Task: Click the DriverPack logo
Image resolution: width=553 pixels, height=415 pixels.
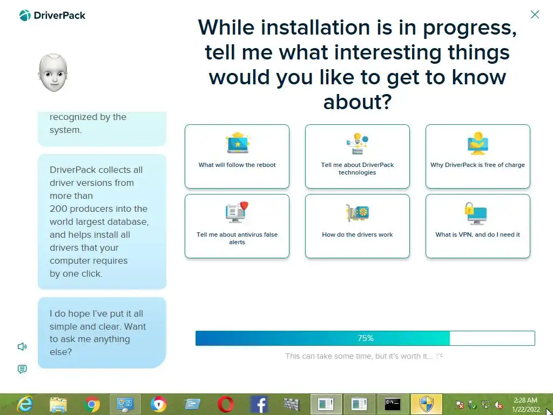Action: coord(52,16)
